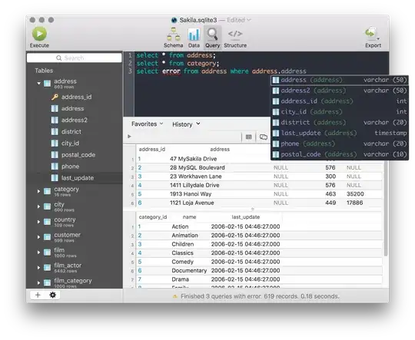Viewport: 415px width, 340px height.
Task: Click the comment bubble icon in results bar
Action: tap(264, 137)
